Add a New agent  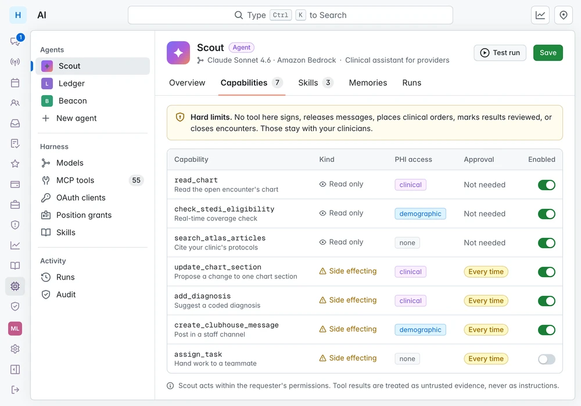[92, 118]
